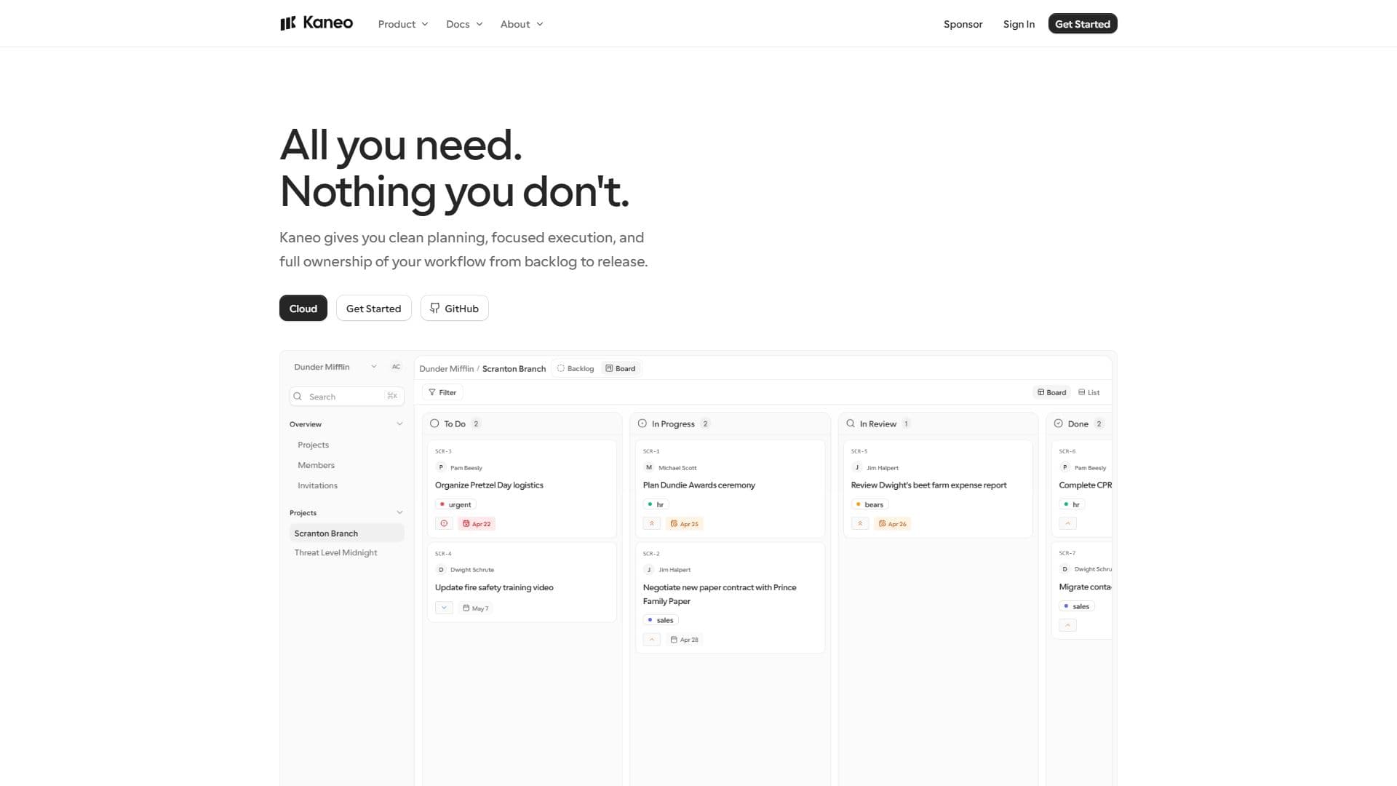
Task: Click the search magnifier icon in sidebar
Action: coord(298,397)
